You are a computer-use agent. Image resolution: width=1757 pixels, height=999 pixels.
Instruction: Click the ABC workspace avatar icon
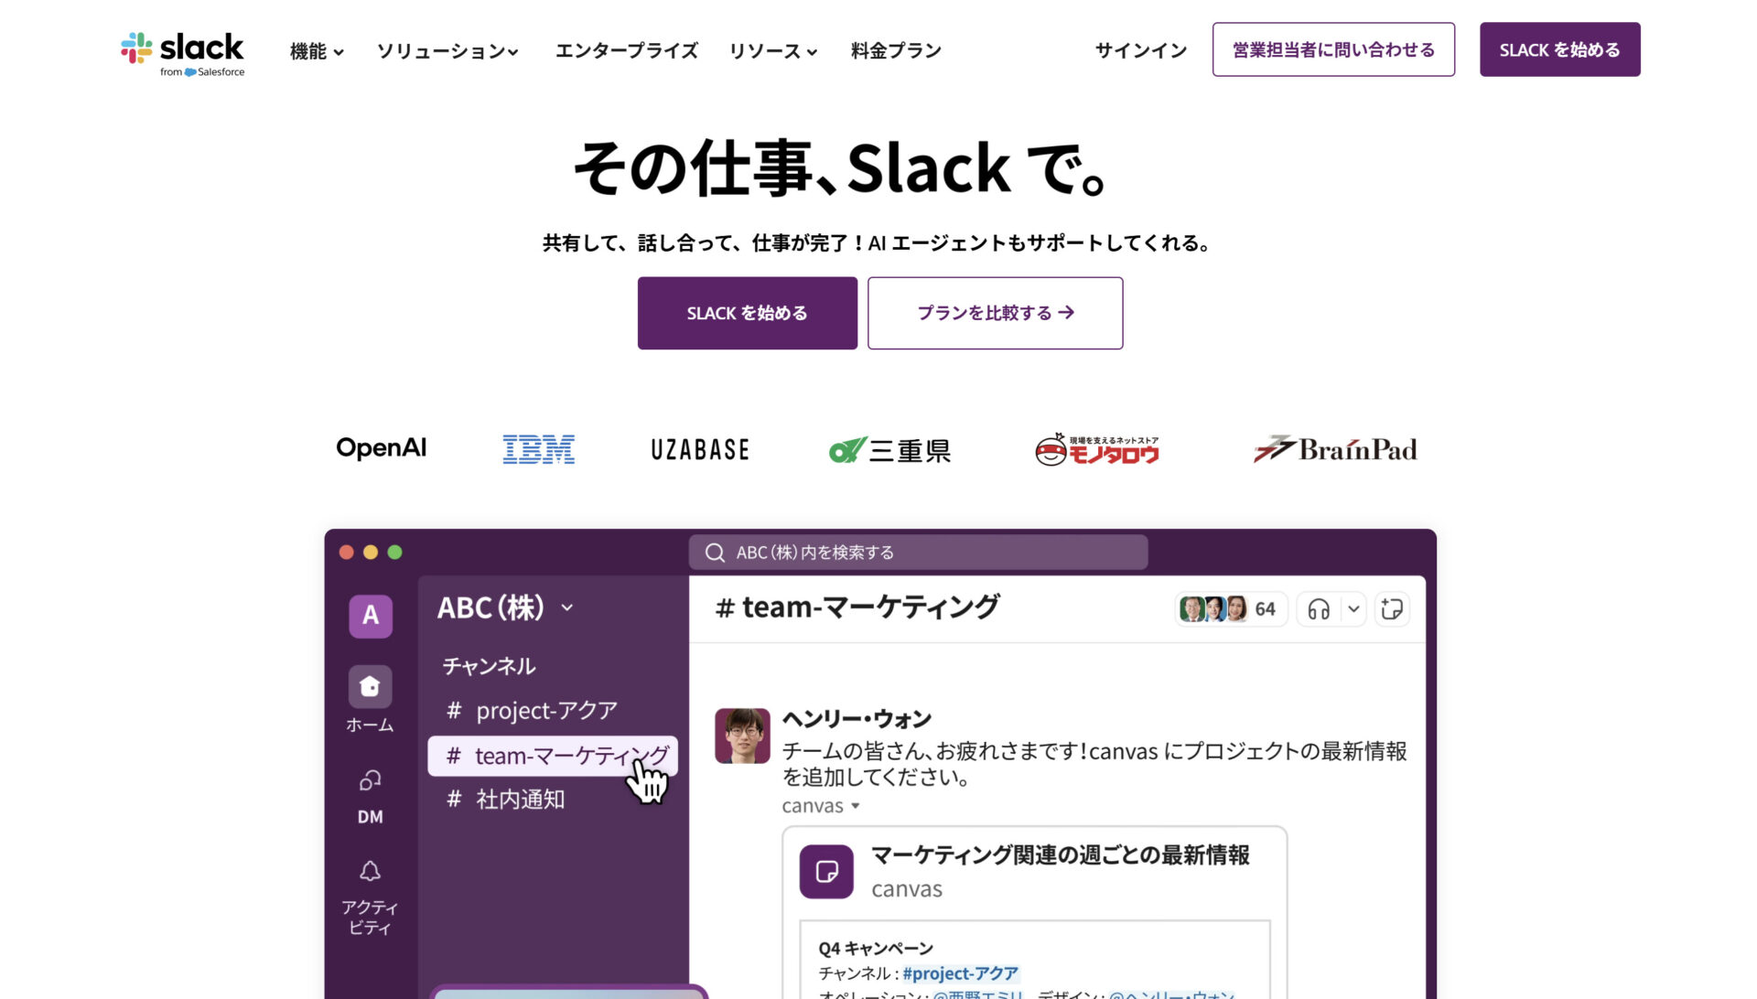click(370, 616)
